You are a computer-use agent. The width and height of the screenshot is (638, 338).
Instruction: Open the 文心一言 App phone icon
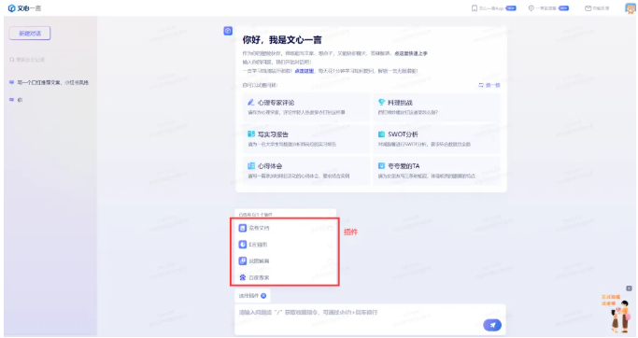pyautogui.click(x=474, y=8)
